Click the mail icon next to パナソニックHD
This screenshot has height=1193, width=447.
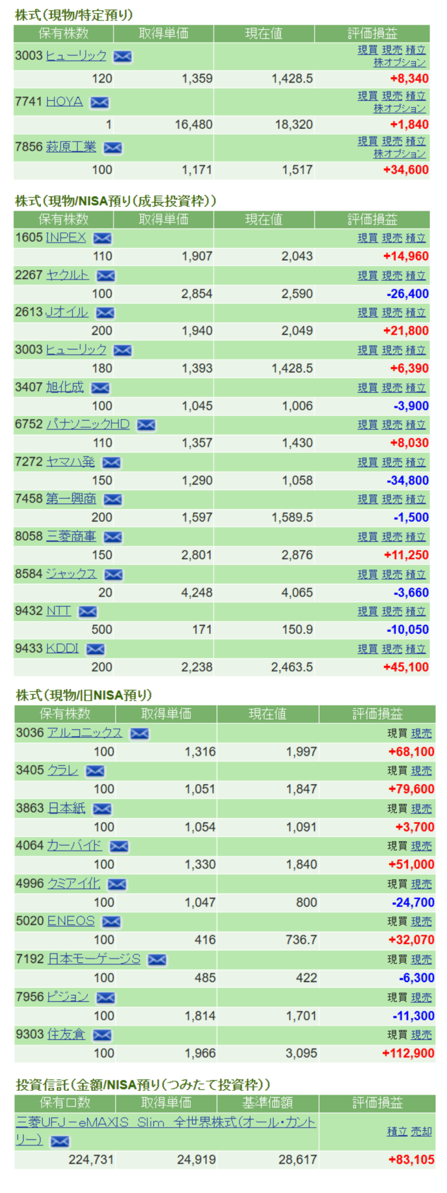click(x=146, y=425)
